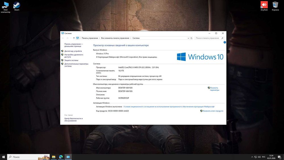This screenshot has height=160, width=284.
Task: Open Защита системы link
Action: tap(71, 60)
